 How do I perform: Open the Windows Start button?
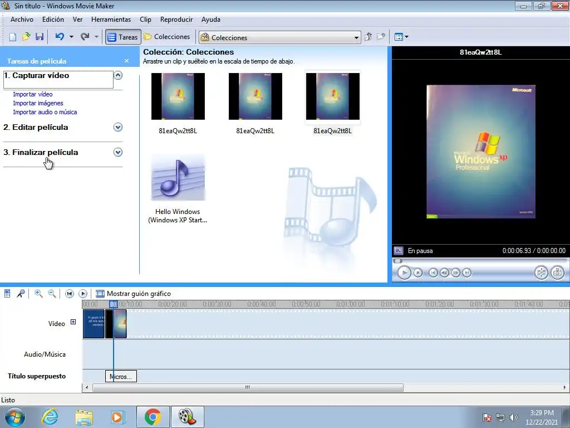[x=15, y=417]
